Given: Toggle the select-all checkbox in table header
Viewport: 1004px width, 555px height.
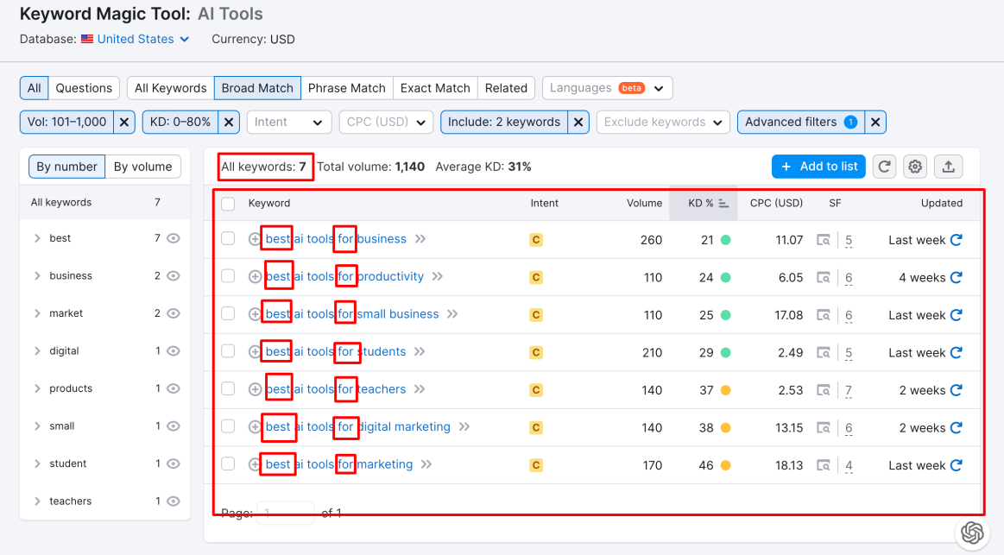Looking at the screenshot, I should 228,204.
